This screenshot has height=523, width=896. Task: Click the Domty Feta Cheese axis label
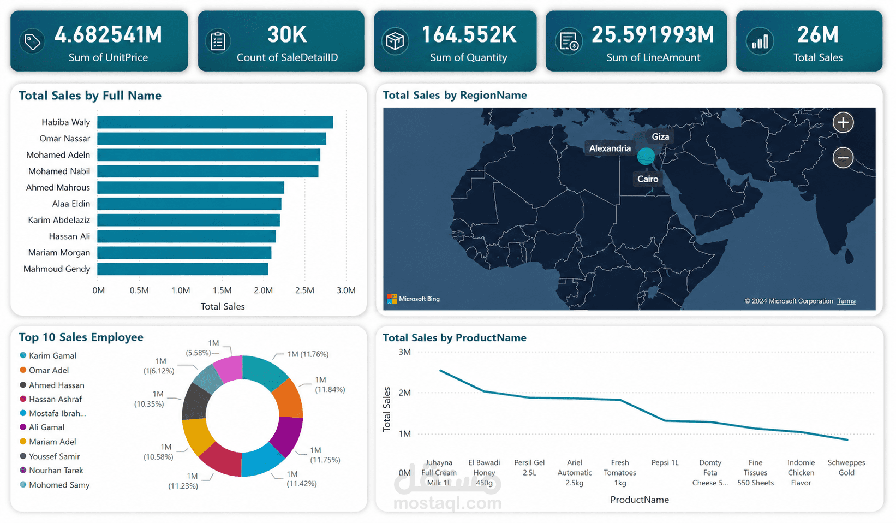point(710,473)
